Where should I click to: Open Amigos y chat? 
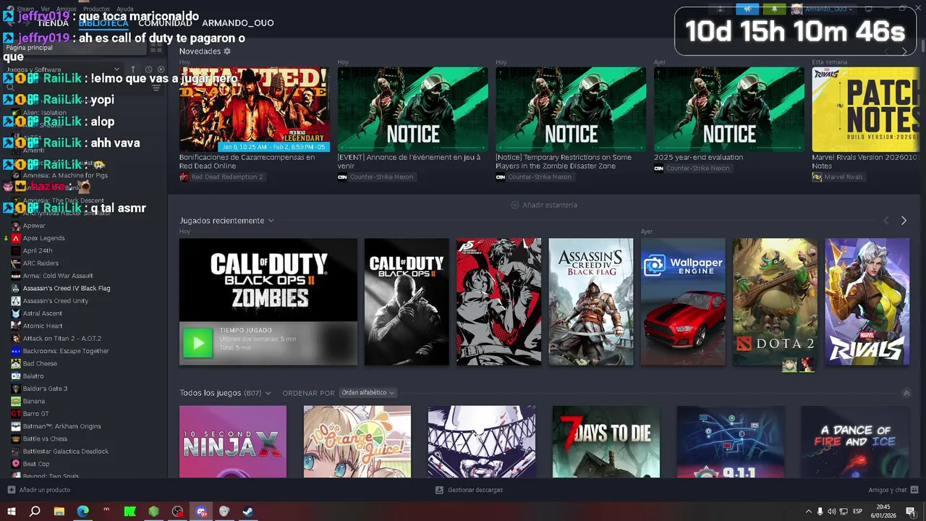[893, 490]
